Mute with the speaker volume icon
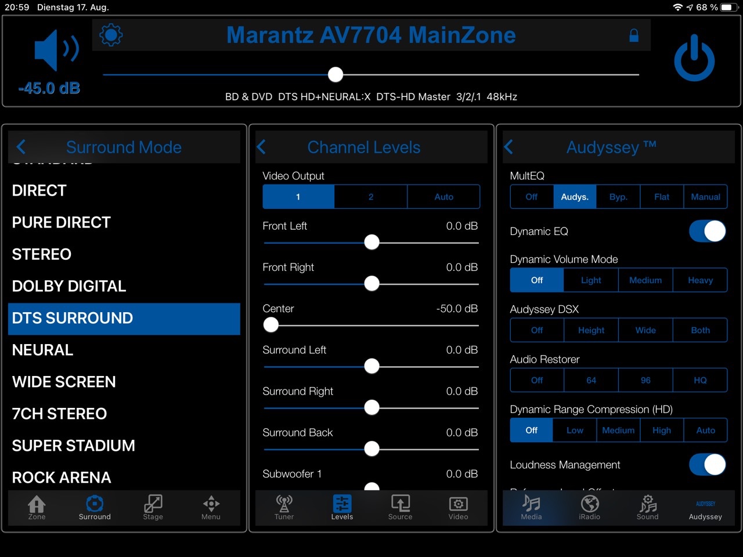The image size is (743, 557). coord(56,50)
